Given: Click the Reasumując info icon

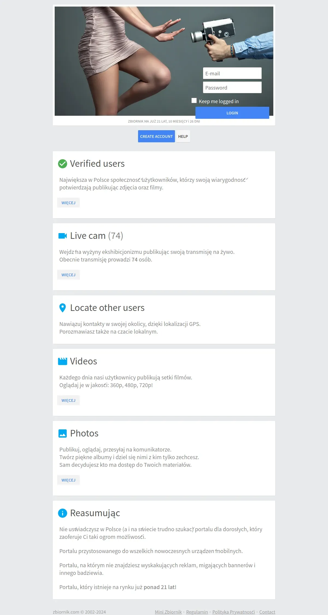Looking at the screenshot, I should point(63,513).
